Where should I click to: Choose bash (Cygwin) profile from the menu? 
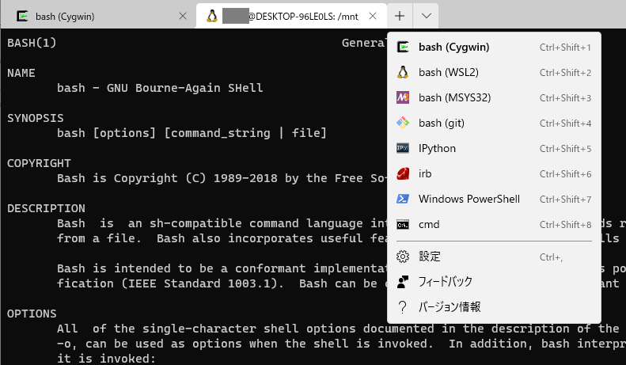point(494,48)
